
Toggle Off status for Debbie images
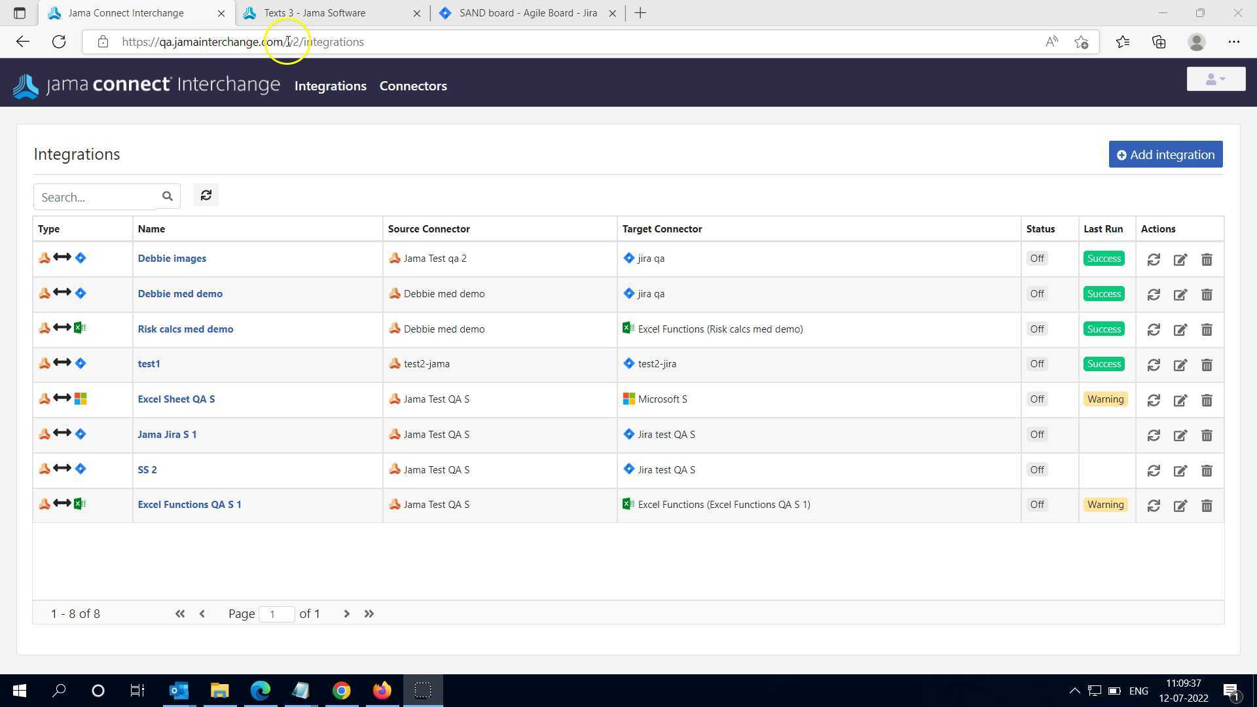pos(1037,259)
